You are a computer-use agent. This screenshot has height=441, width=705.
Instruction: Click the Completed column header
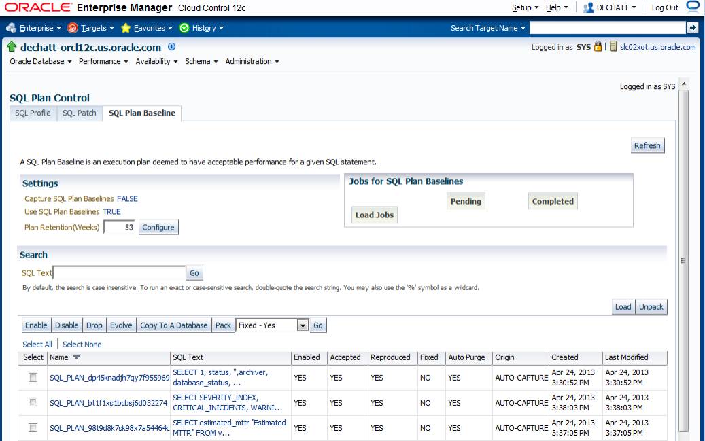[553, 201]
